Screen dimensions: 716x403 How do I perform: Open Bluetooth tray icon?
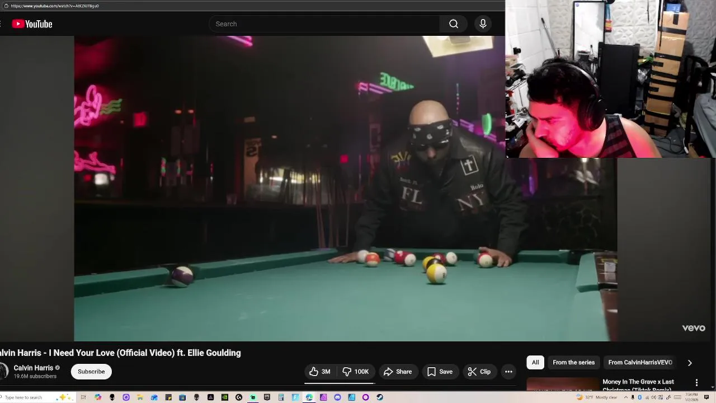click(640, 397)
